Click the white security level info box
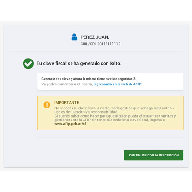Image resolution: width=192 pixels, height=192 pixels. point(110,82)
